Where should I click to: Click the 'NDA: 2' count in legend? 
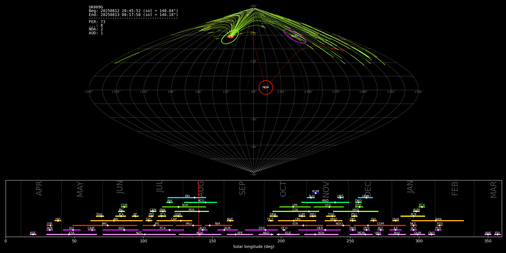(x=96, y=29)
